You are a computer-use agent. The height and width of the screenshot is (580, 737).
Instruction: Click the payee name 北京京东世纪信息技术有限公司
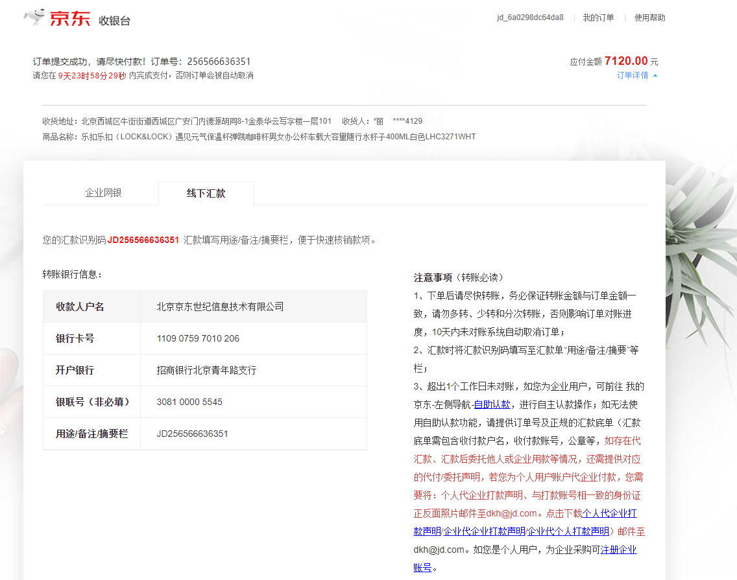pyautogui.click(x=220, y=307)
